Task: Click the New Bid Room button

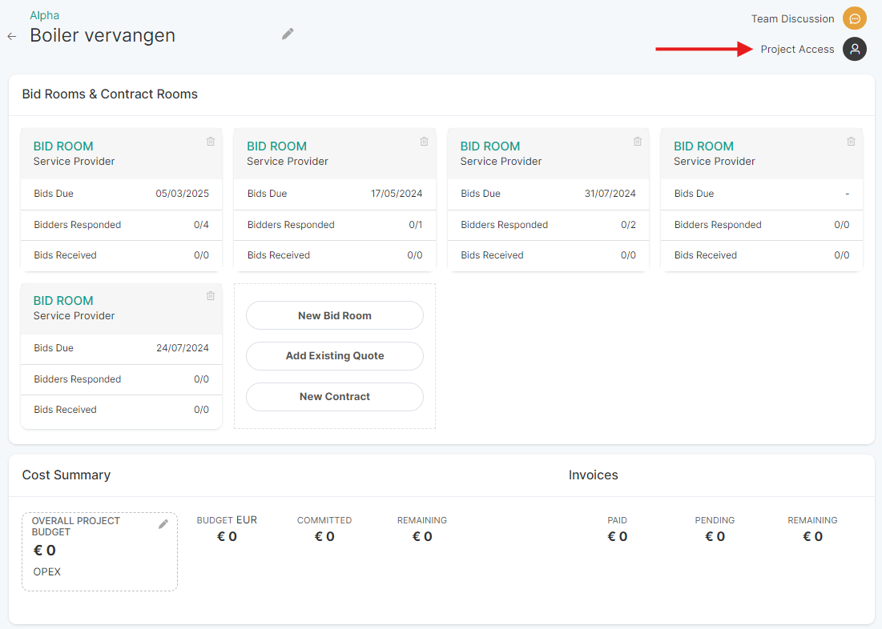Action: point(335,315)
